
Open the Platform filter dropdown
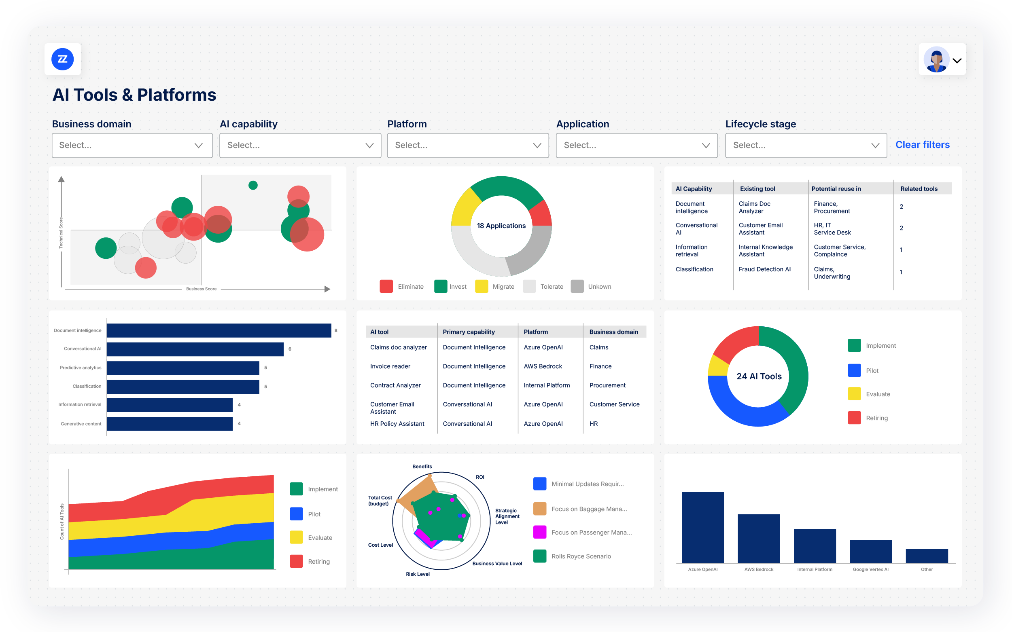click(468, 146)
